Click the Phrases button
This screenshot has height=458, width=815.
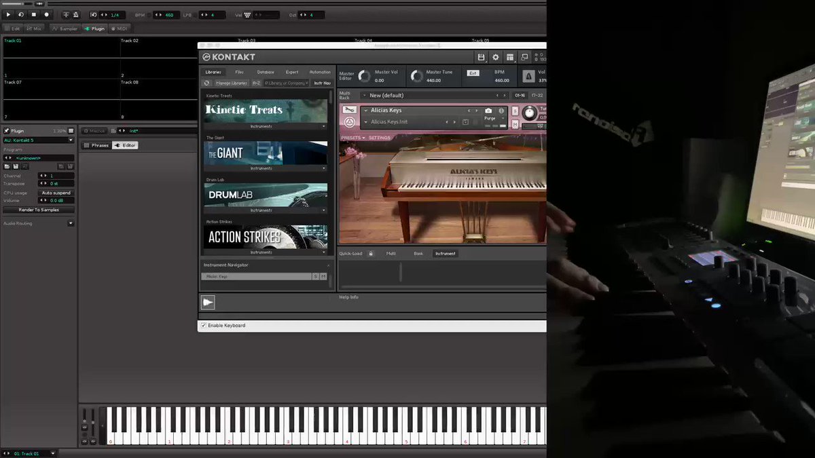pos(96,145)
